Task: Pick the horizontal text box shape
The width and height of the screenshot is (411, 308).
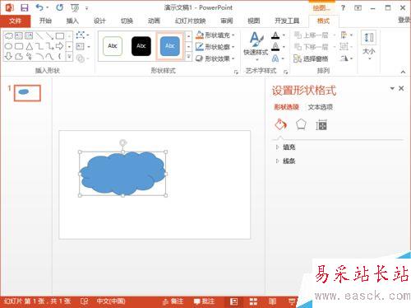Action: [19, 35]
